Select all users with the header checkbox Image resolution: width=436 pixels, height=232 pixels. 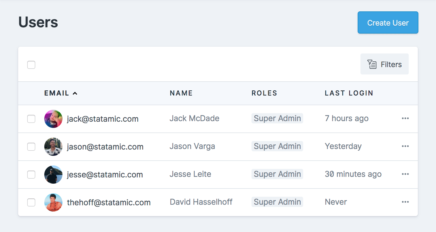(31, 65)
